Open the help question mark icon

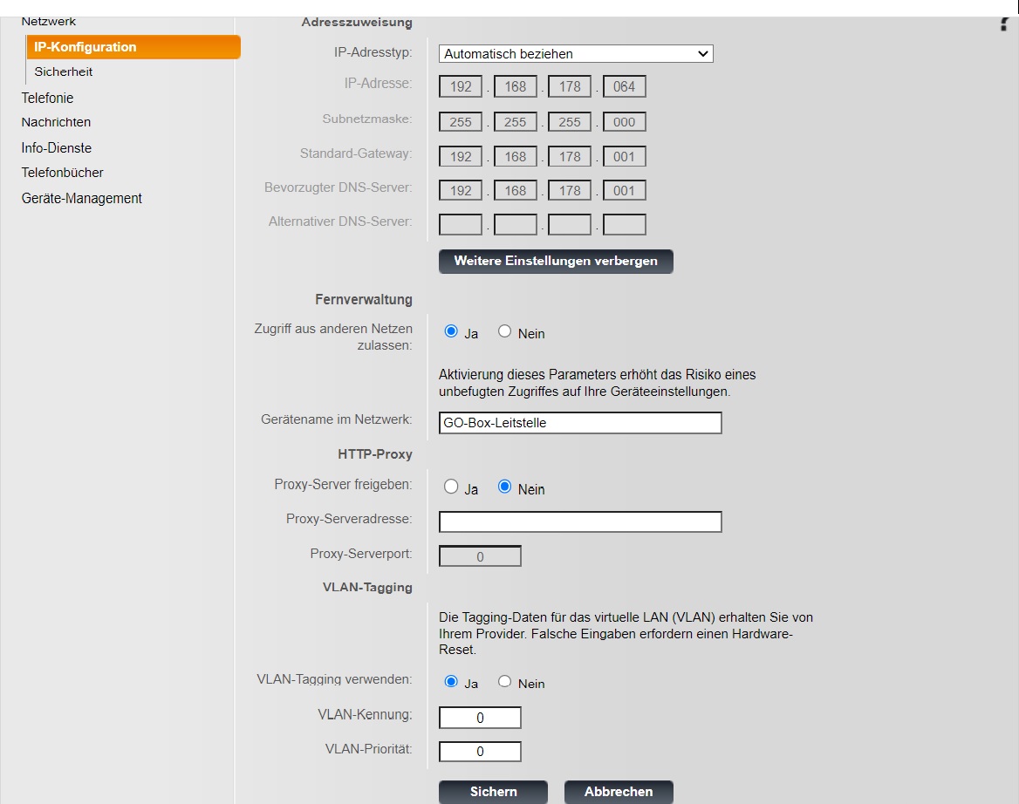[x=1005, y=24]
